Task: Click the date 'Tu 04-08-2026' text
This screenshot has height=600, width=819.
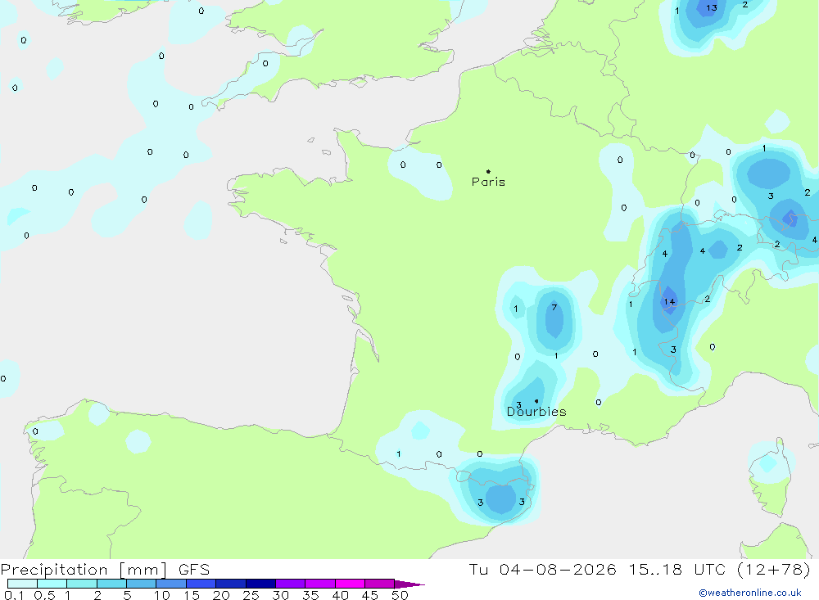Action: click(542, 569)
